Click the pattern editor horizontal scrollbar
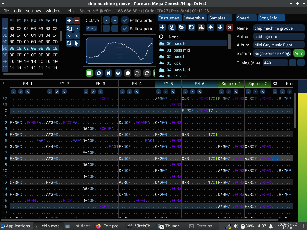This screenshot has height=230, width=307. (x=139, y=220)
